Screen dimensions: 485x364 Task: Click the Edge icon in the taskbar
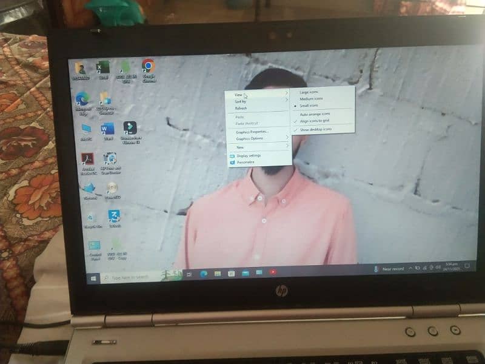click(x=203, y=274)
